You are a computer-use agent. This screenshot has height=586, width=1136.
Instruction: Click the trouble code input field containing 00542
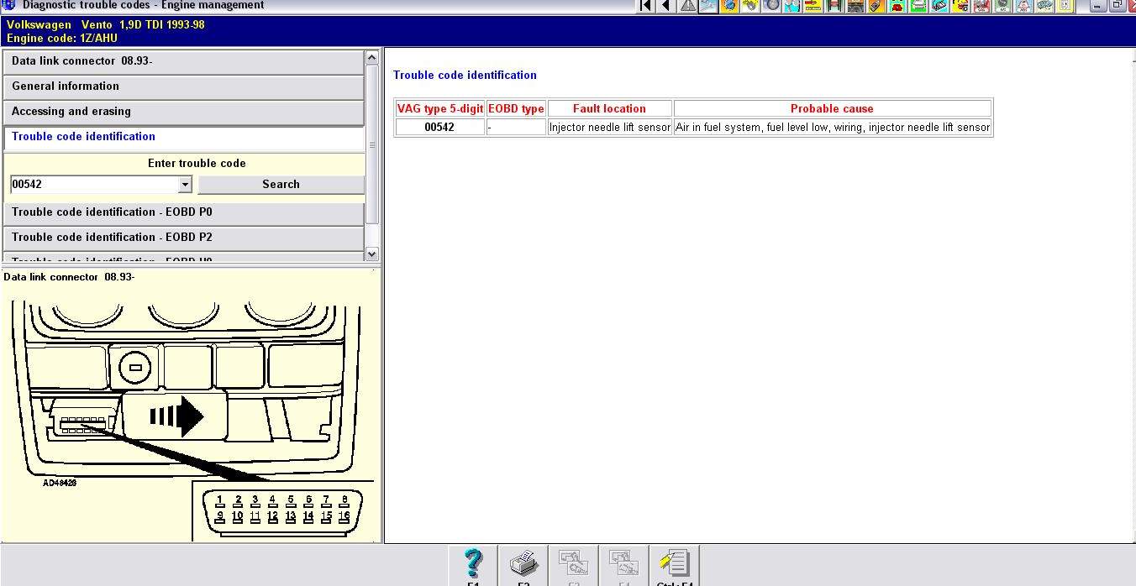click(x=94, y=185)
